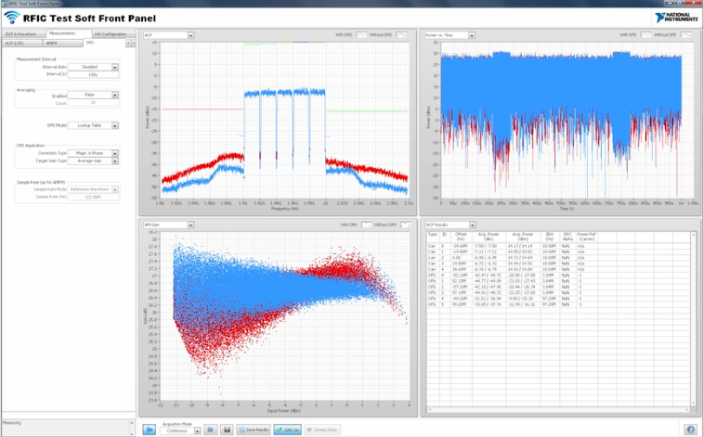Click the blue Run acquisition arrow button
The width and height of the screenshot is (703, 437).
coord(149,430)
